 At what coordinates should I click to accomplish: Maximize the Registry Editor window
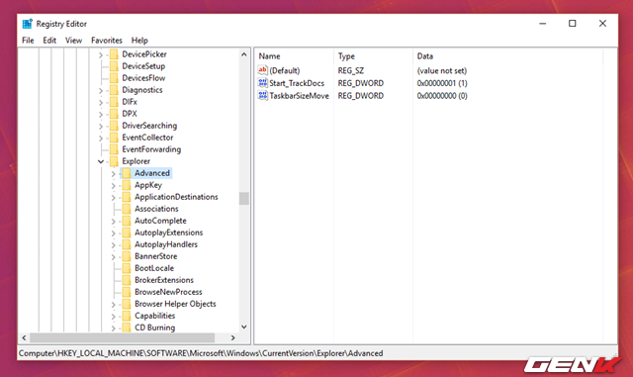[x=572, y=24]
